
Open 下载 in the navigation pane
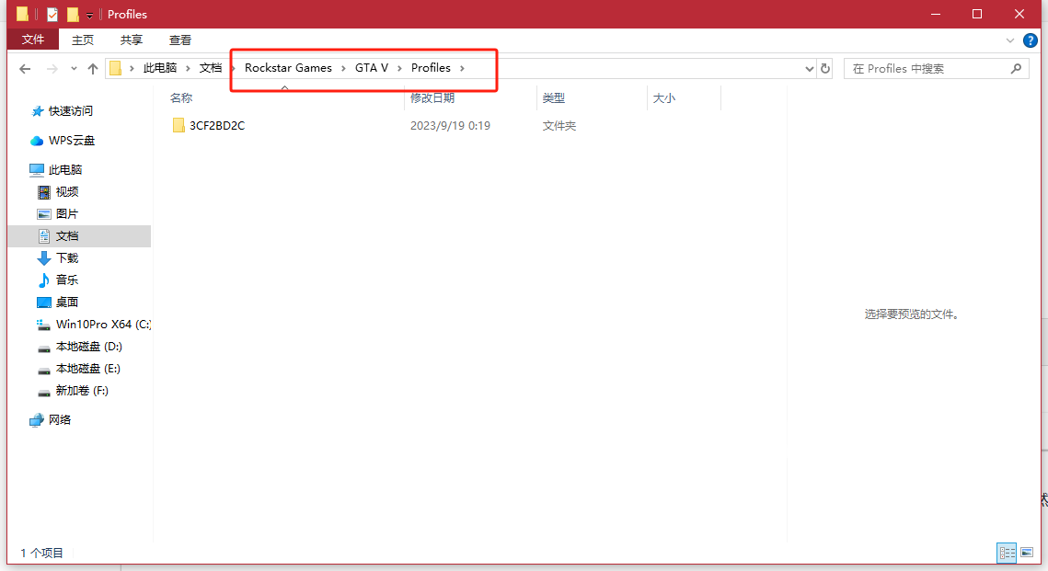[x=67, y=258]
